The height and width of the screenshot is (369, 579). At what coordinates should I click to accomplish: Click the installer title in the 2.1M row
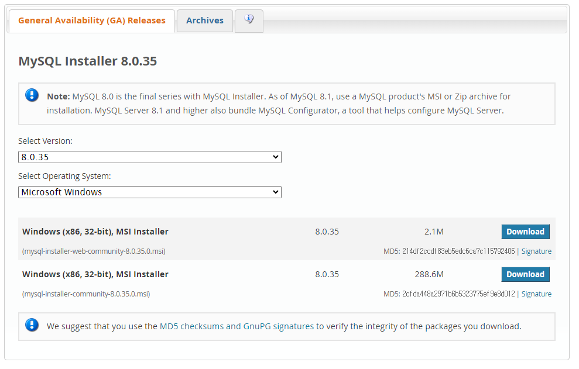coord(95,232)
